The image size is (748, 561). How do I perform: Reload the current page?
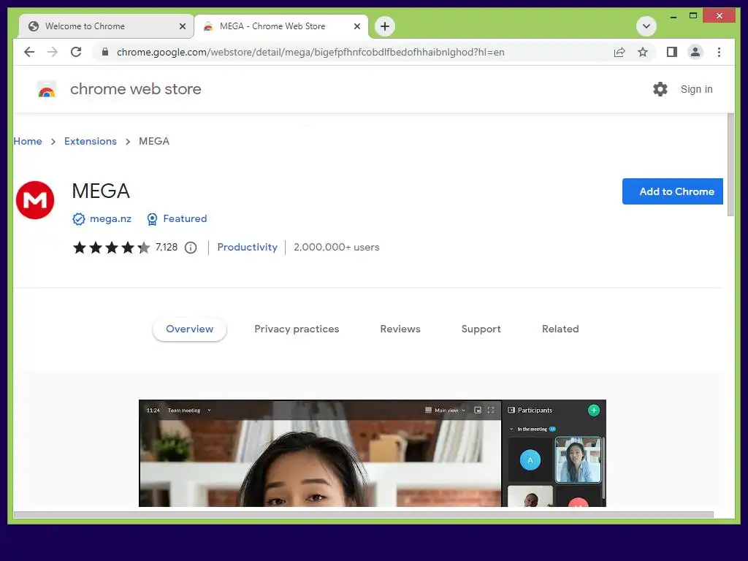[x=76, y=52]
